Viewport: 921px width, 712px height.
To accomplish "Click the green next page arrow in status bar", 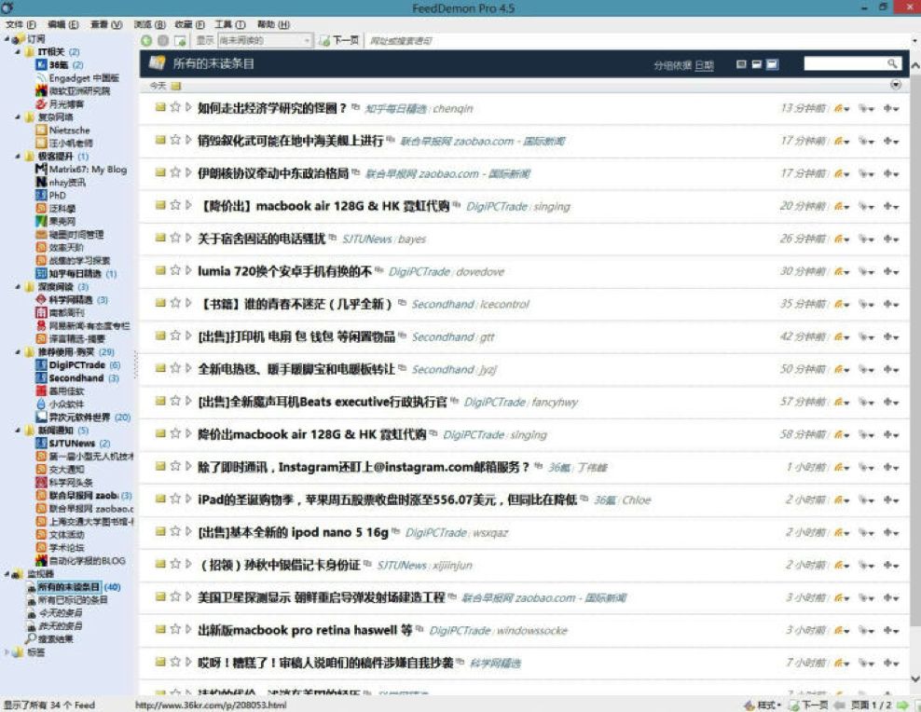I will tap(901, 705).
